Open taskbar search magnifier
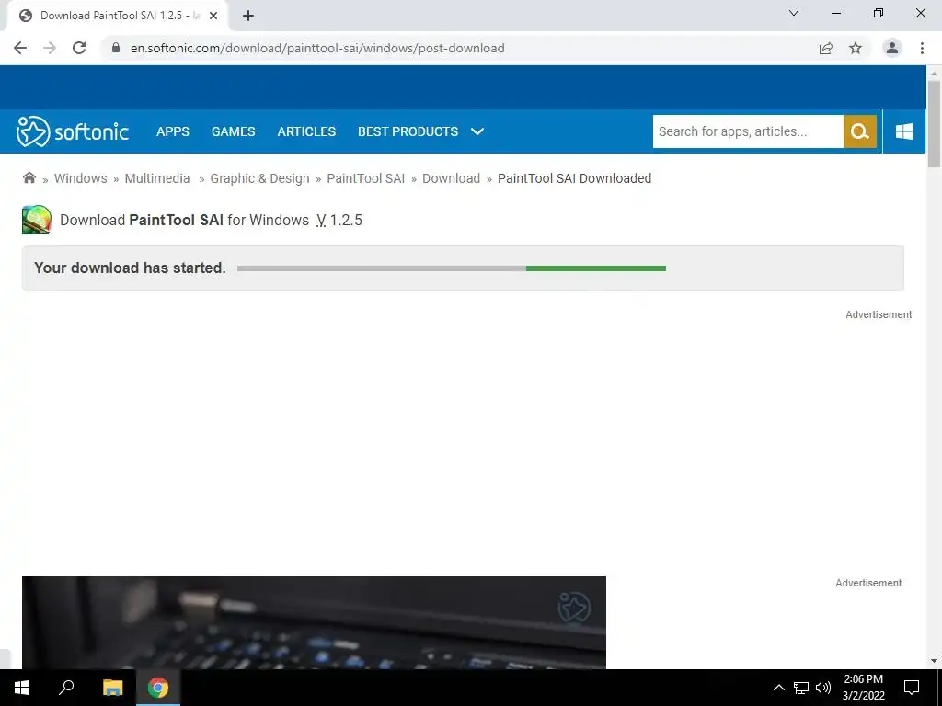942x706 pixels. pos(66,688)
